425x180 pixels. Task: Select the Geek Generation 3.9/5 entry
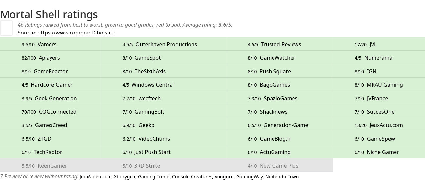(x=49, y=98)
